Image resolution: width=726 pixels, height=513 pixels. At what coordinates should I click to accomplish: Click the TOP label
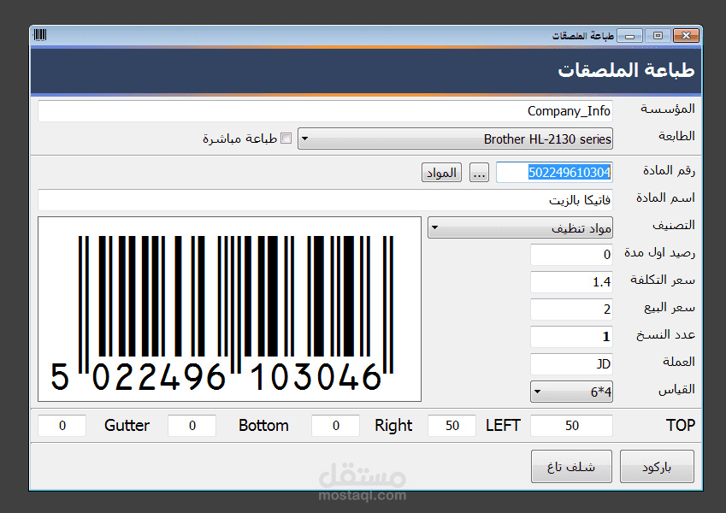click(681, 426)
